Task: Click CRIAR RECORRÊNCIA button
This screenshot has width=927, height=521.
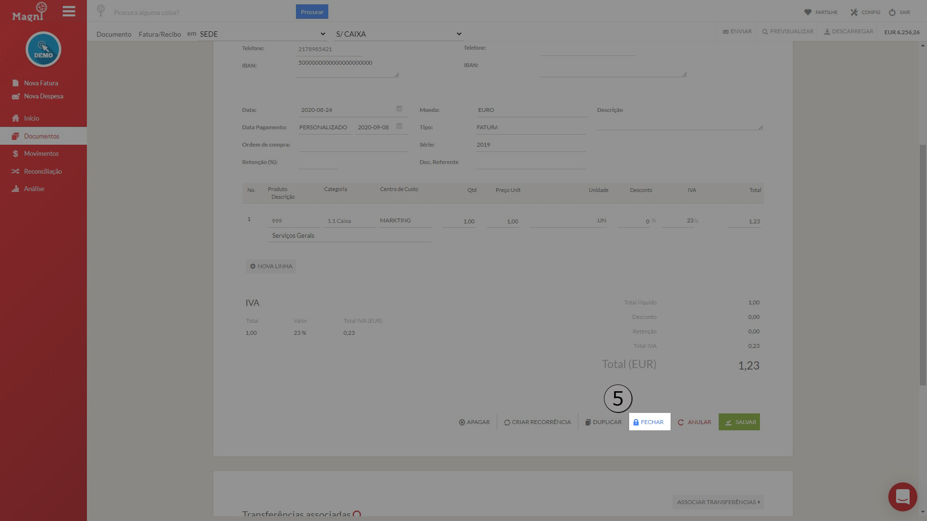Action: pyautogui.click(x=537, y=422)
